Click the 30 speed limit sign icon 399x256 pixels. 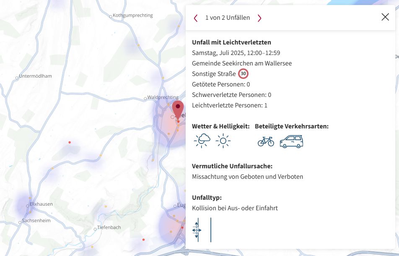pyautogui.click(x=243, y=73)
